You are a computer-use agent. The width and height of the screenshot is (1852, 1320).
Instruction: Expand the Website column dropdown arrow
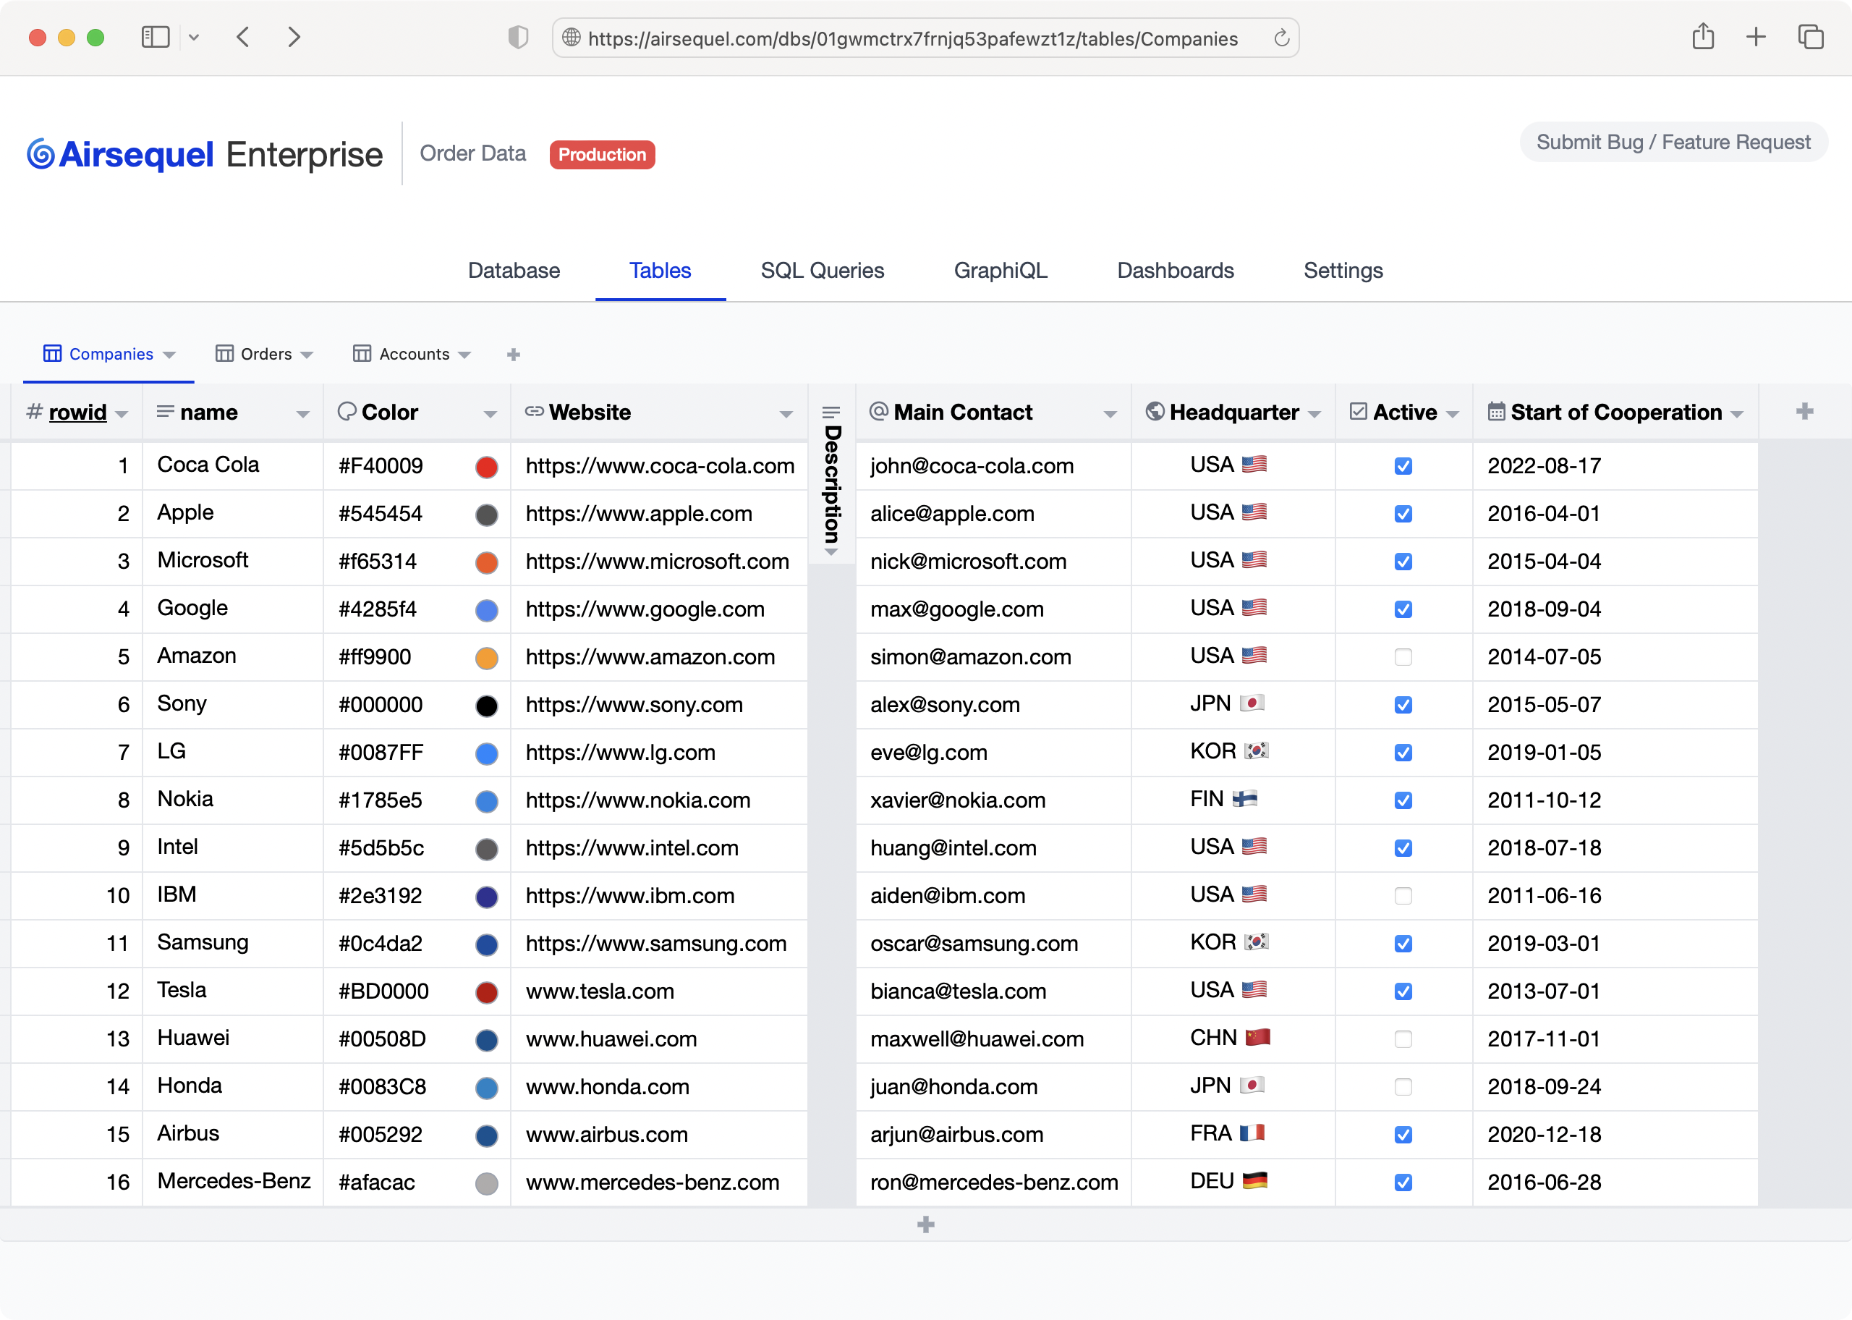point(786,414)
